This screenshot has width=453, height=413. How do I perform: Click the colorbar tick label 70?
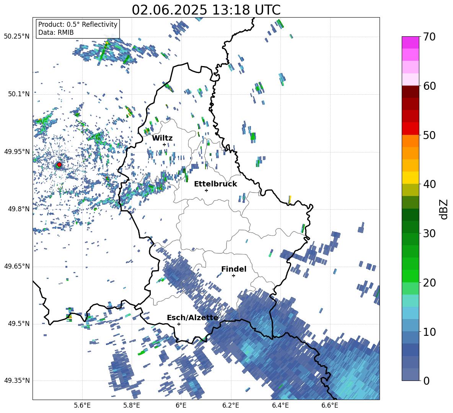pos(429,37)
